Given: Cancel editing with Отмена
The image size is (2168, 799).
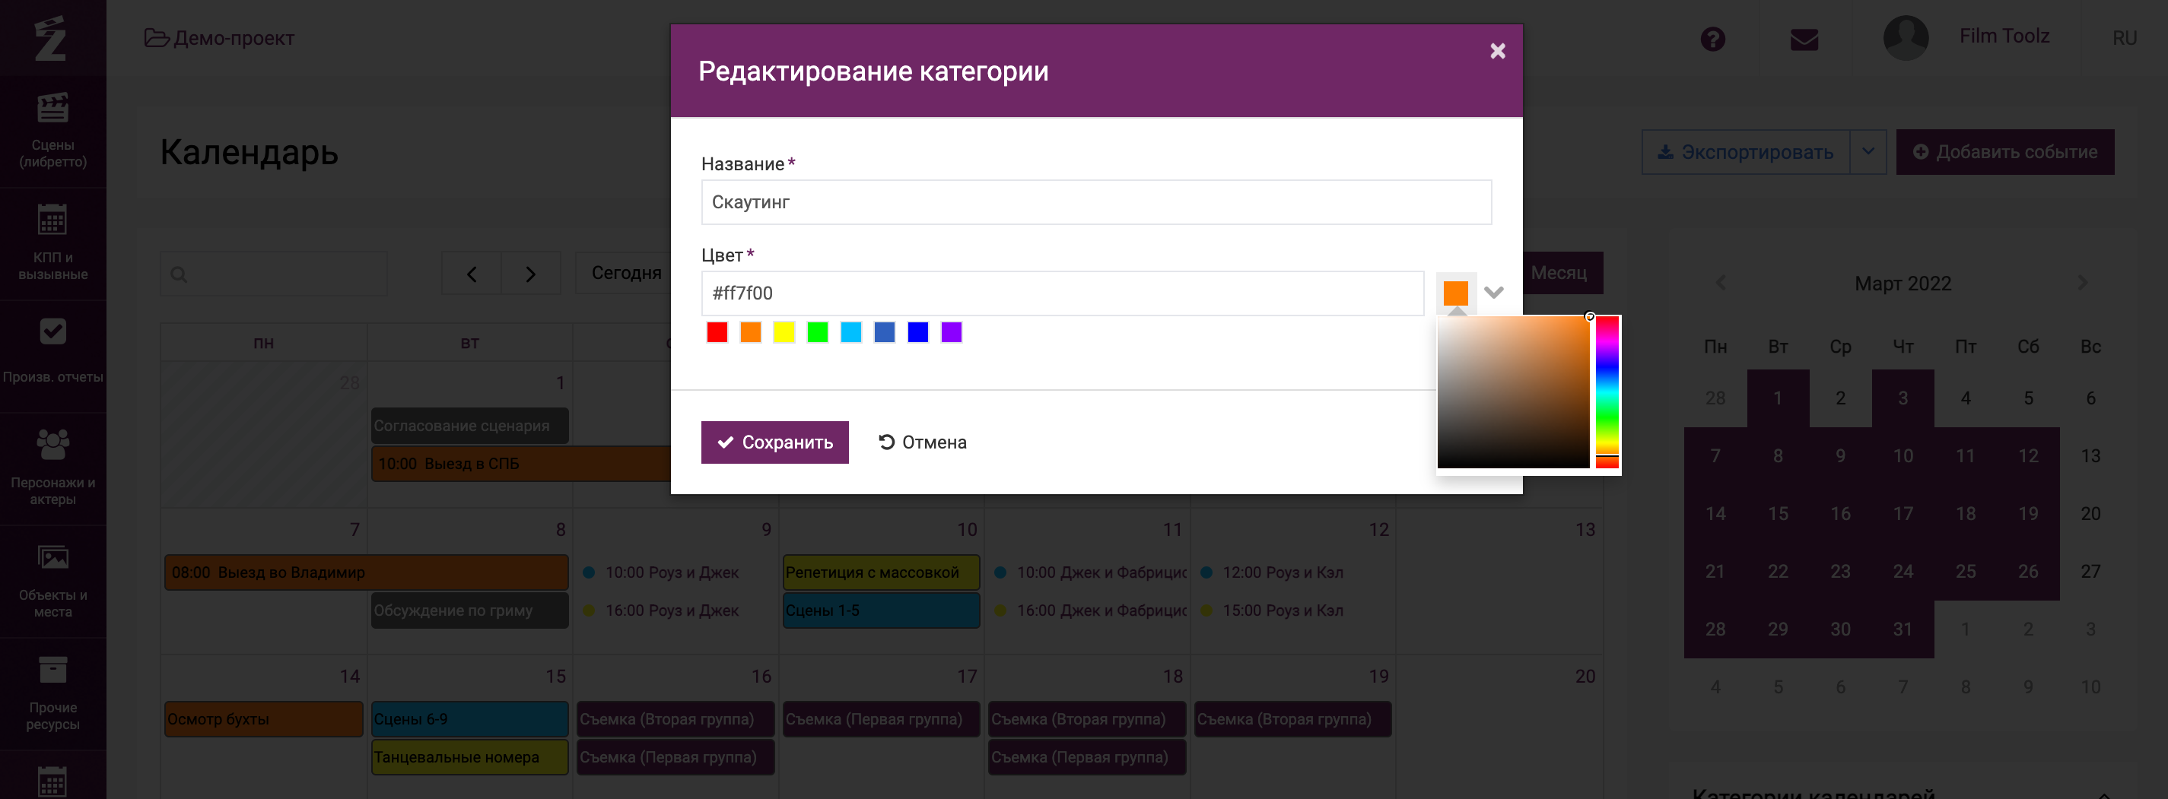Looking at the screenshot, I should (x=923, y=442).
